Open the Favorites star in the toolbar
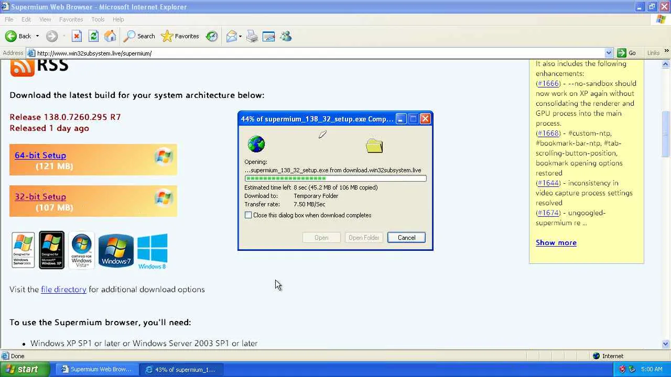Image resolution: width=671 pixels, height=377 pixels. click(180, 36)
